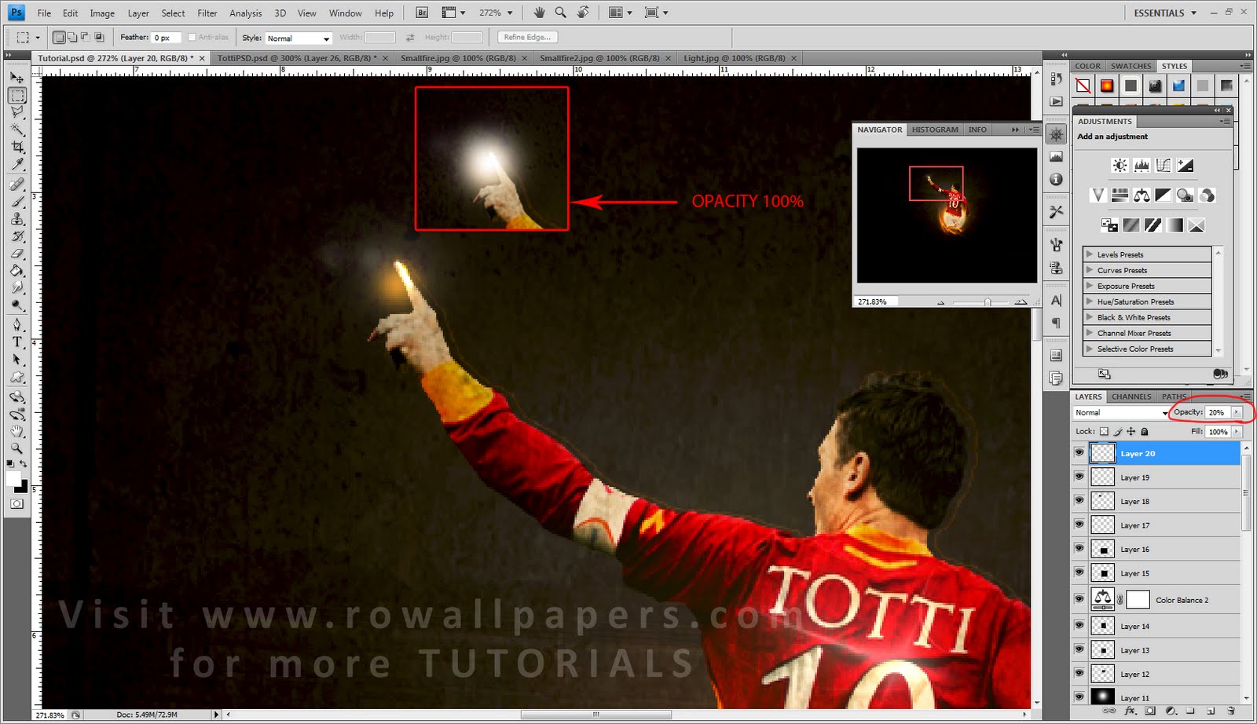Open the Filter menu
Viewport: 1257px width, 724px height.
point(207,13)
